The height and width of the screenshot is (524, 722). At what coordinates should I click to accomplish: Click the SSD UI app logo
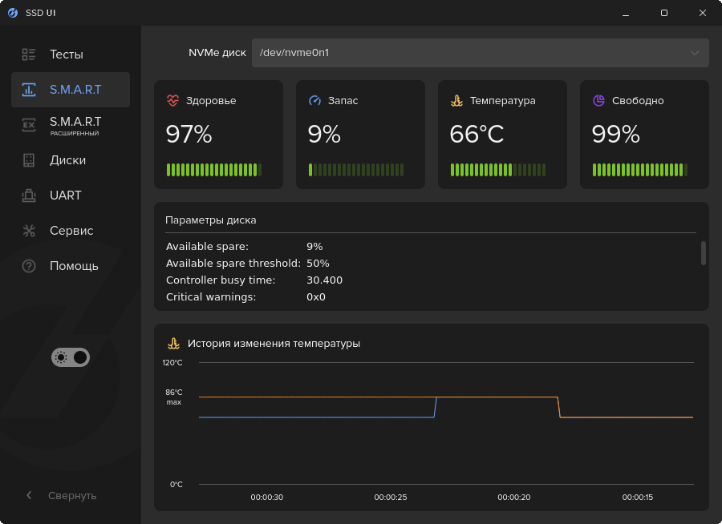(x=13, y=13)
